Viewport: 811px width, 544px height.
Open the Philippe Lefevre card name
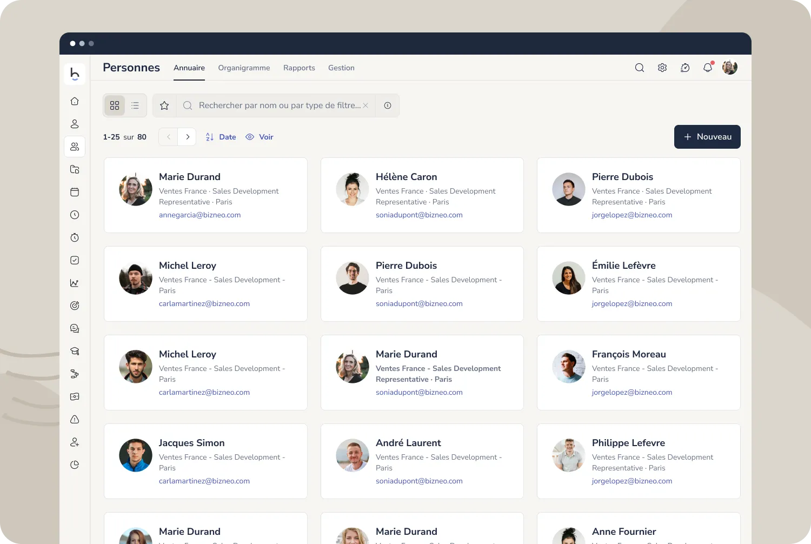628,443
